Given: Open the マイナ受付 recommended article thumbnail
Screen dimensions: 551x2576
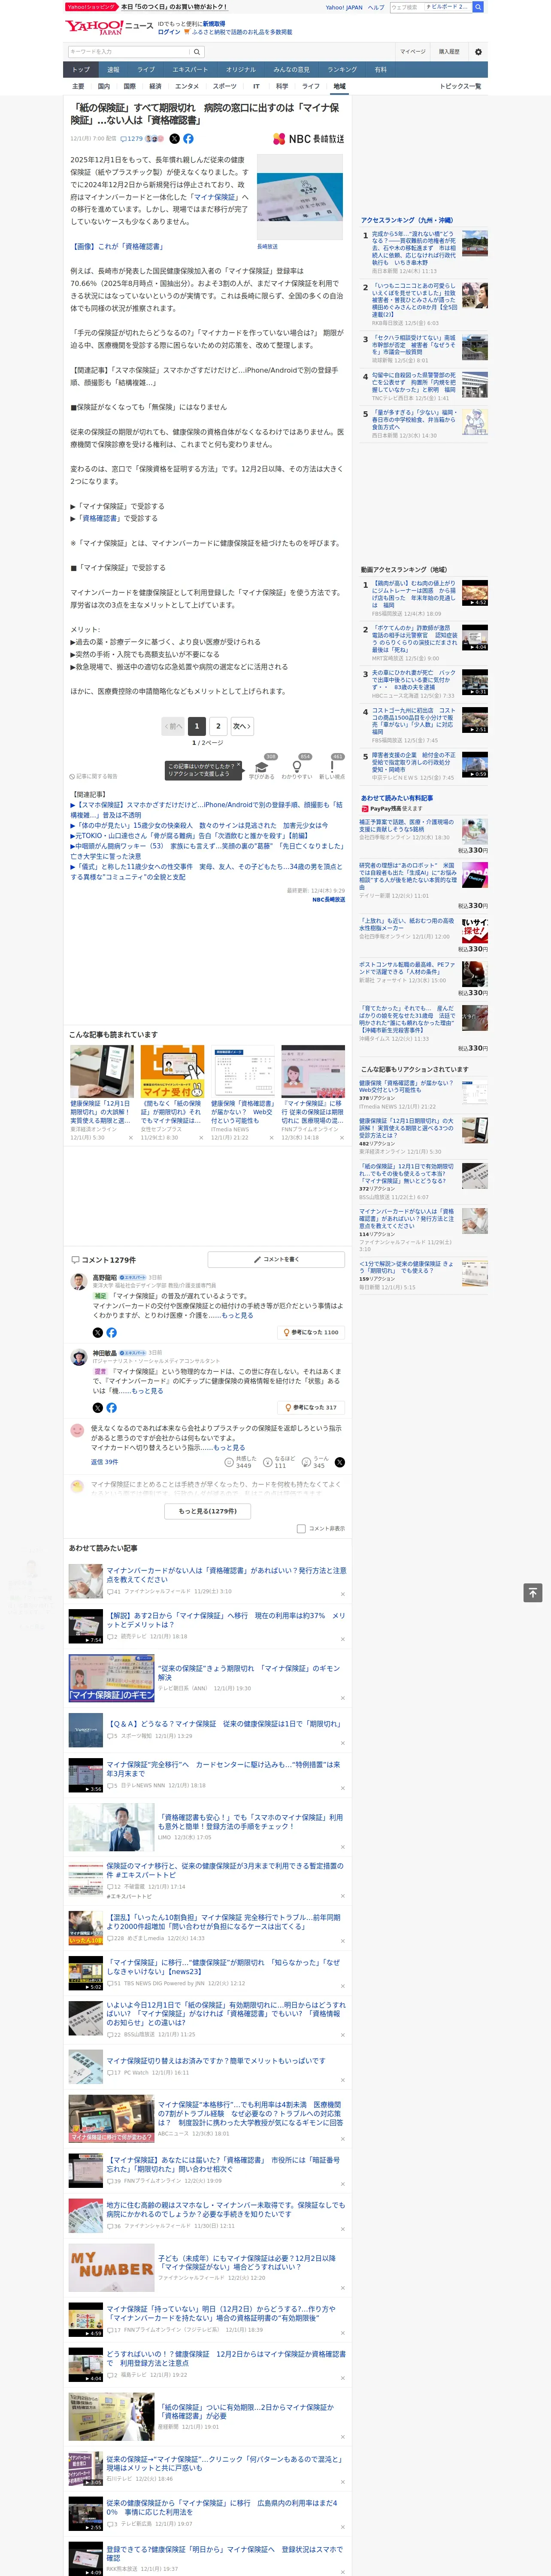Looking at the screenshot, I should 172,1072.
